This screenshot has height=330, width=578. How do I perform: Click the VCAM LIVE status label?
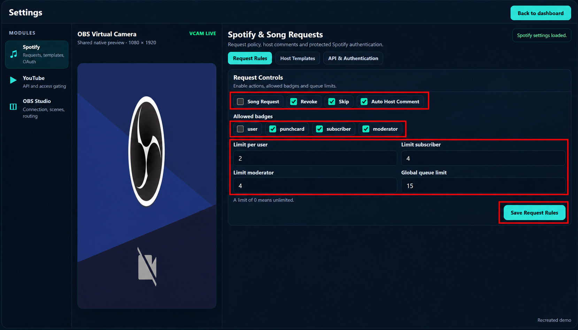pyautogui.click(x=202, y=33)
